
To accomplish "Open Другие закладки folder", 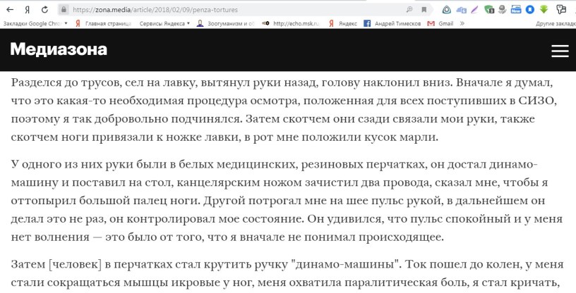I will [555, 23].
